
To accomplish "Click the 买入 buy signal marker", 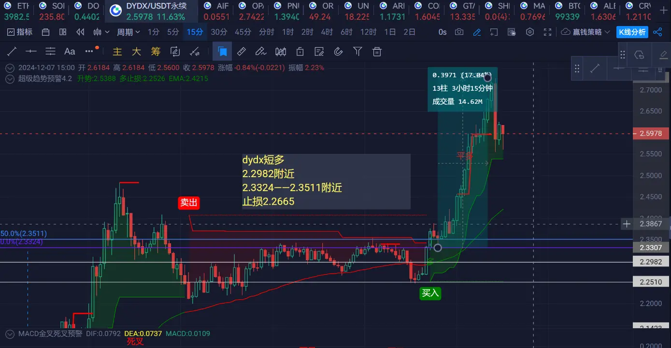I will pyautogui.click(x=430, y=293).
